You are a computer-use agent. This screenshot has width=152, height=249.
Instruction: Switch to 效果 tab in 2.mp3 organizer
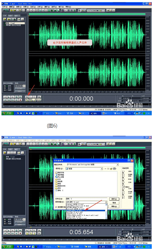[10, 16]
